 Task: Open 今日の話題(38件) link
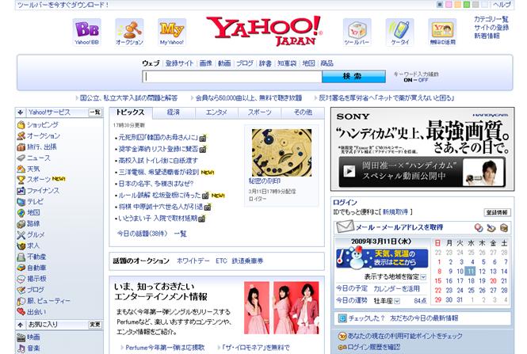[x=142, y=234]
